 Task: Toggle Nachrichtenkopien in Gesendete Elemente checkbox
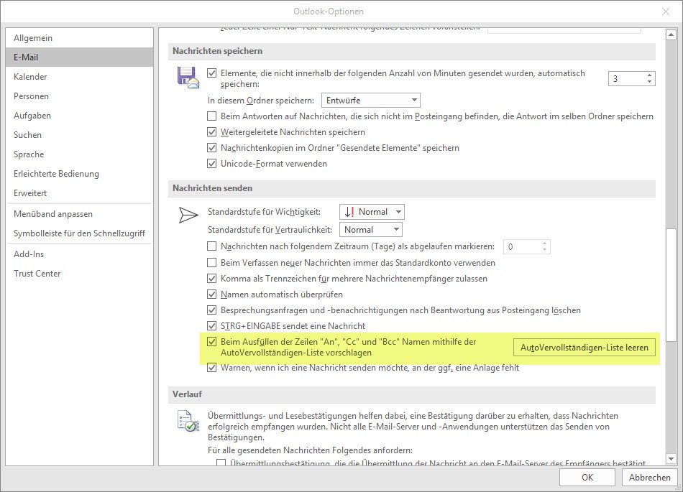pos(211,148)
